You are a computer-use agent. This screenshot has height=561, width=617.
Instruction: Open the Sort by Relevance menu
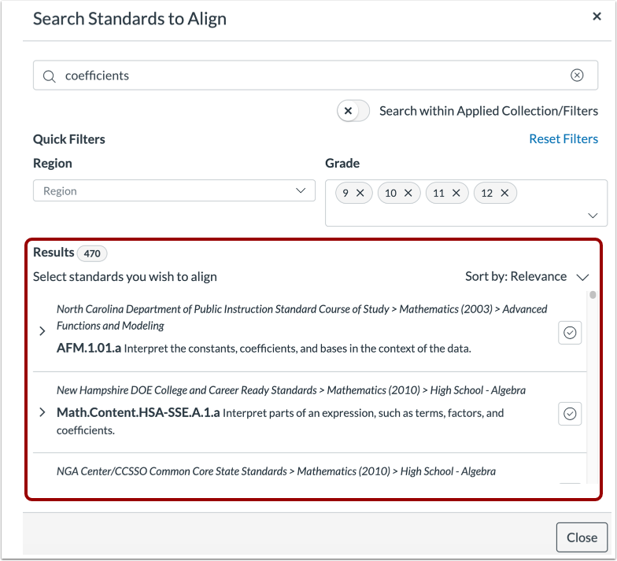tap(527, 277)
